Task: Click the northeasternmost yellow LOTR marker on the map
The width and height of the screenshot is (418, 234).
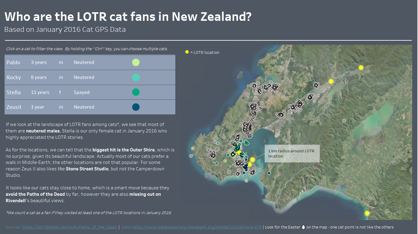Action: [x=361, y=68]
